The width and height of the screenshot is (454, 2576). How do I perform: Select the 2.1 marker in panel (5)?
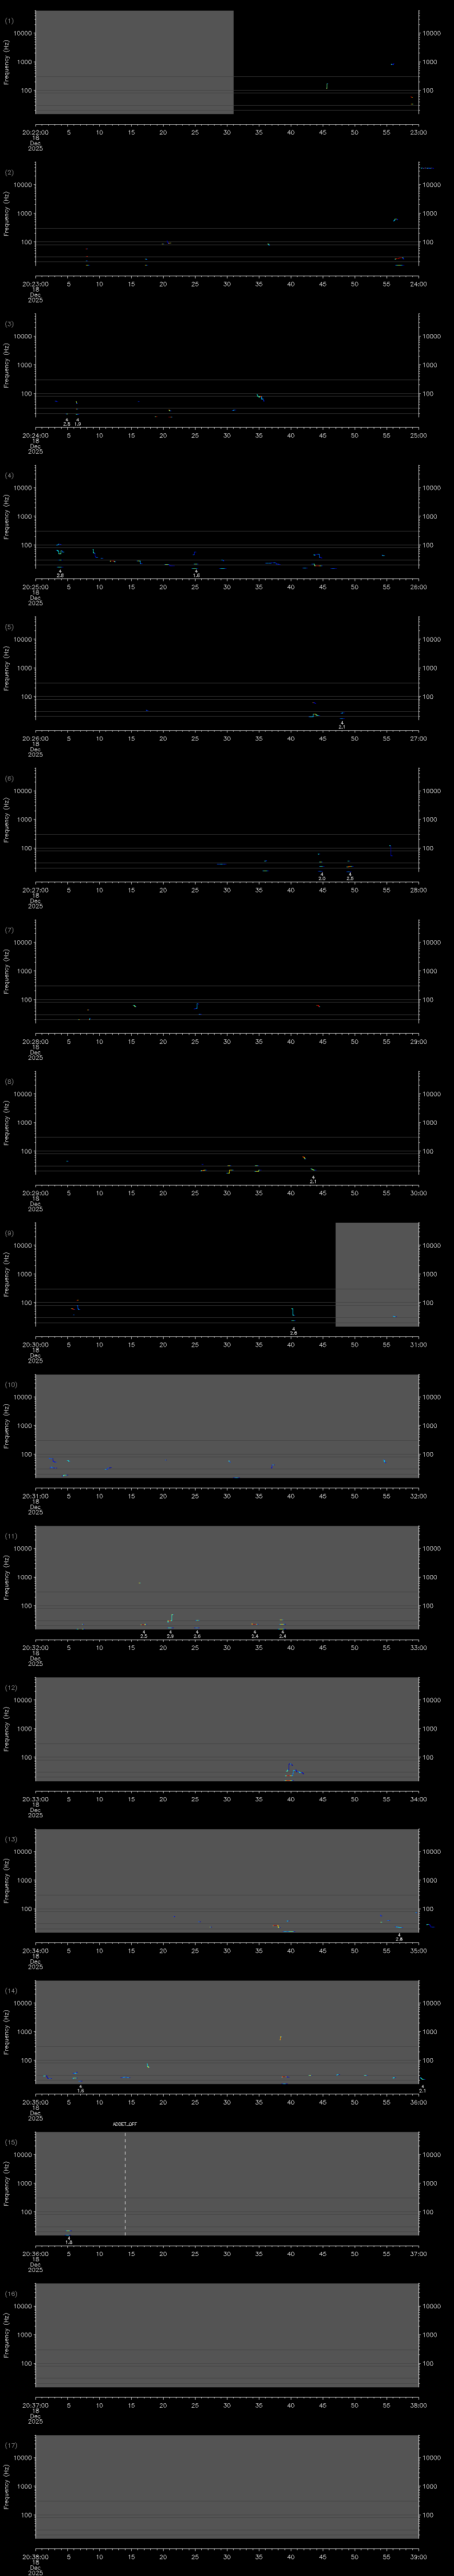point(341,727)
